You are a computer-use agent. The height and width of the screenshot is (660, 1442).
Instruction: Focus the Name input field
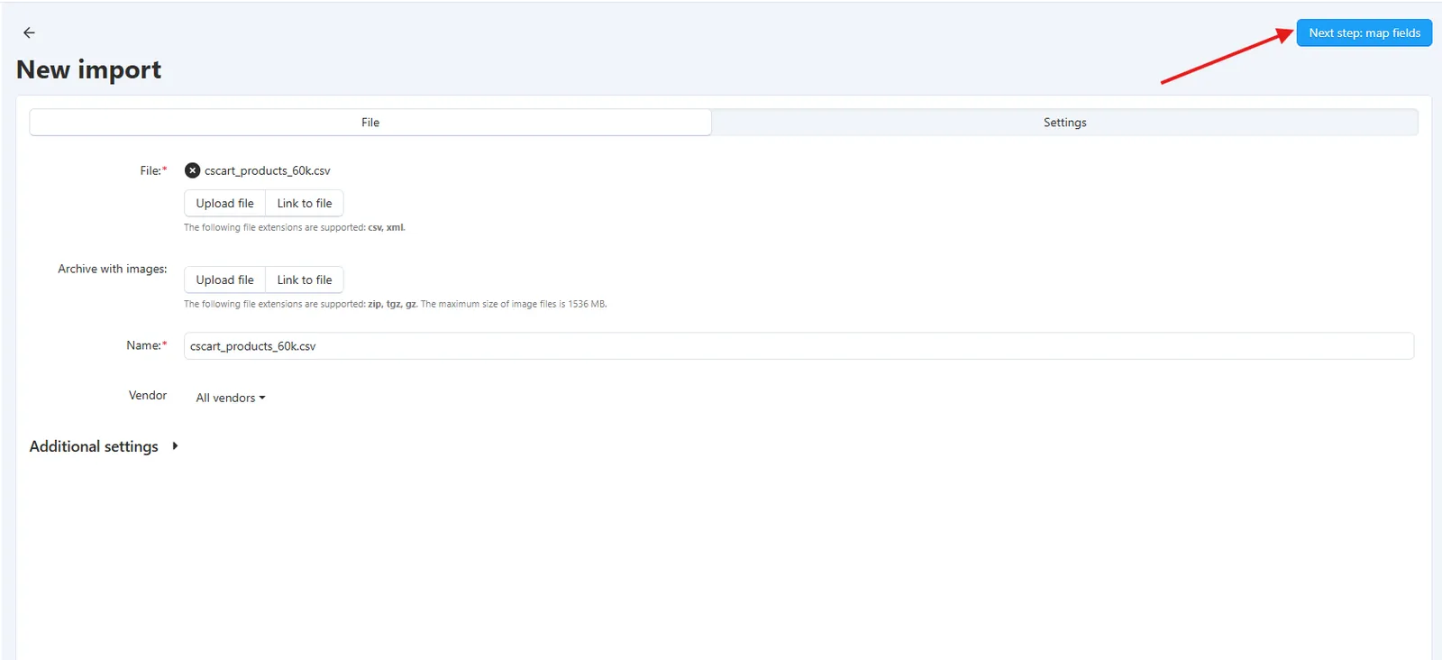(799, 346)
